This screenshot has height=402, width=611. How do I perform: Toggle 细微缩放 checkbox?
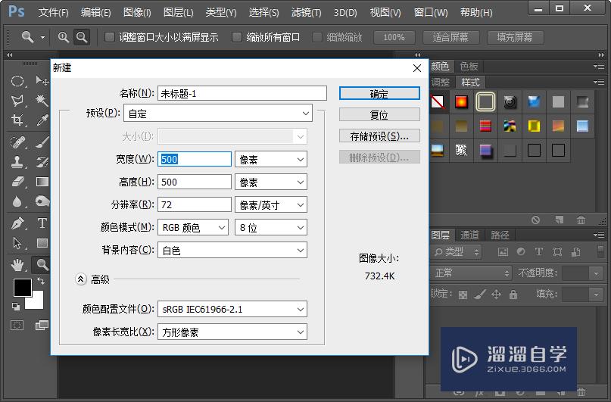[x=317, y=37]
